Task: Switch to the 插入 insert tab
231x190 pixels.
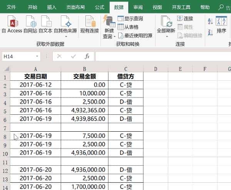Action: (52, 7)
